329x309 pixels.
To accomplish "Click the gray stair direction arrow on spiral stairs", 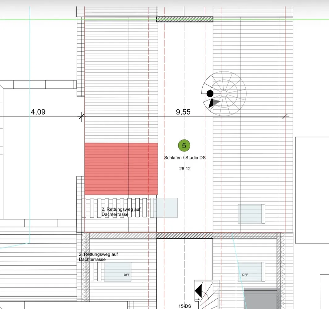I will pos(214,103).
